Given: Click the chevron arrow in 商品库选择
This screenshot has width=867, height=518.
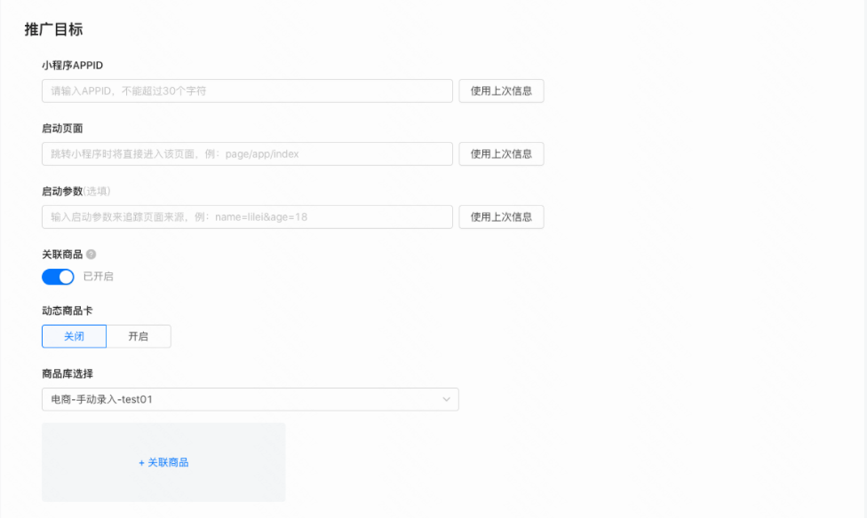Looking at the screenshot, I should tap(446, 400).
